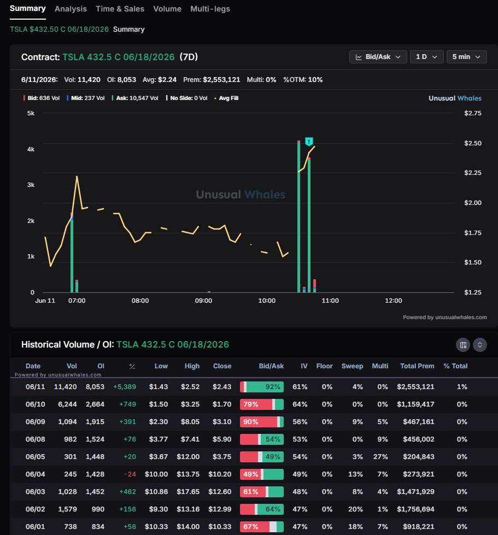
Task: Toggle the Ask volume legend series
Action: [x=135, y=98]
